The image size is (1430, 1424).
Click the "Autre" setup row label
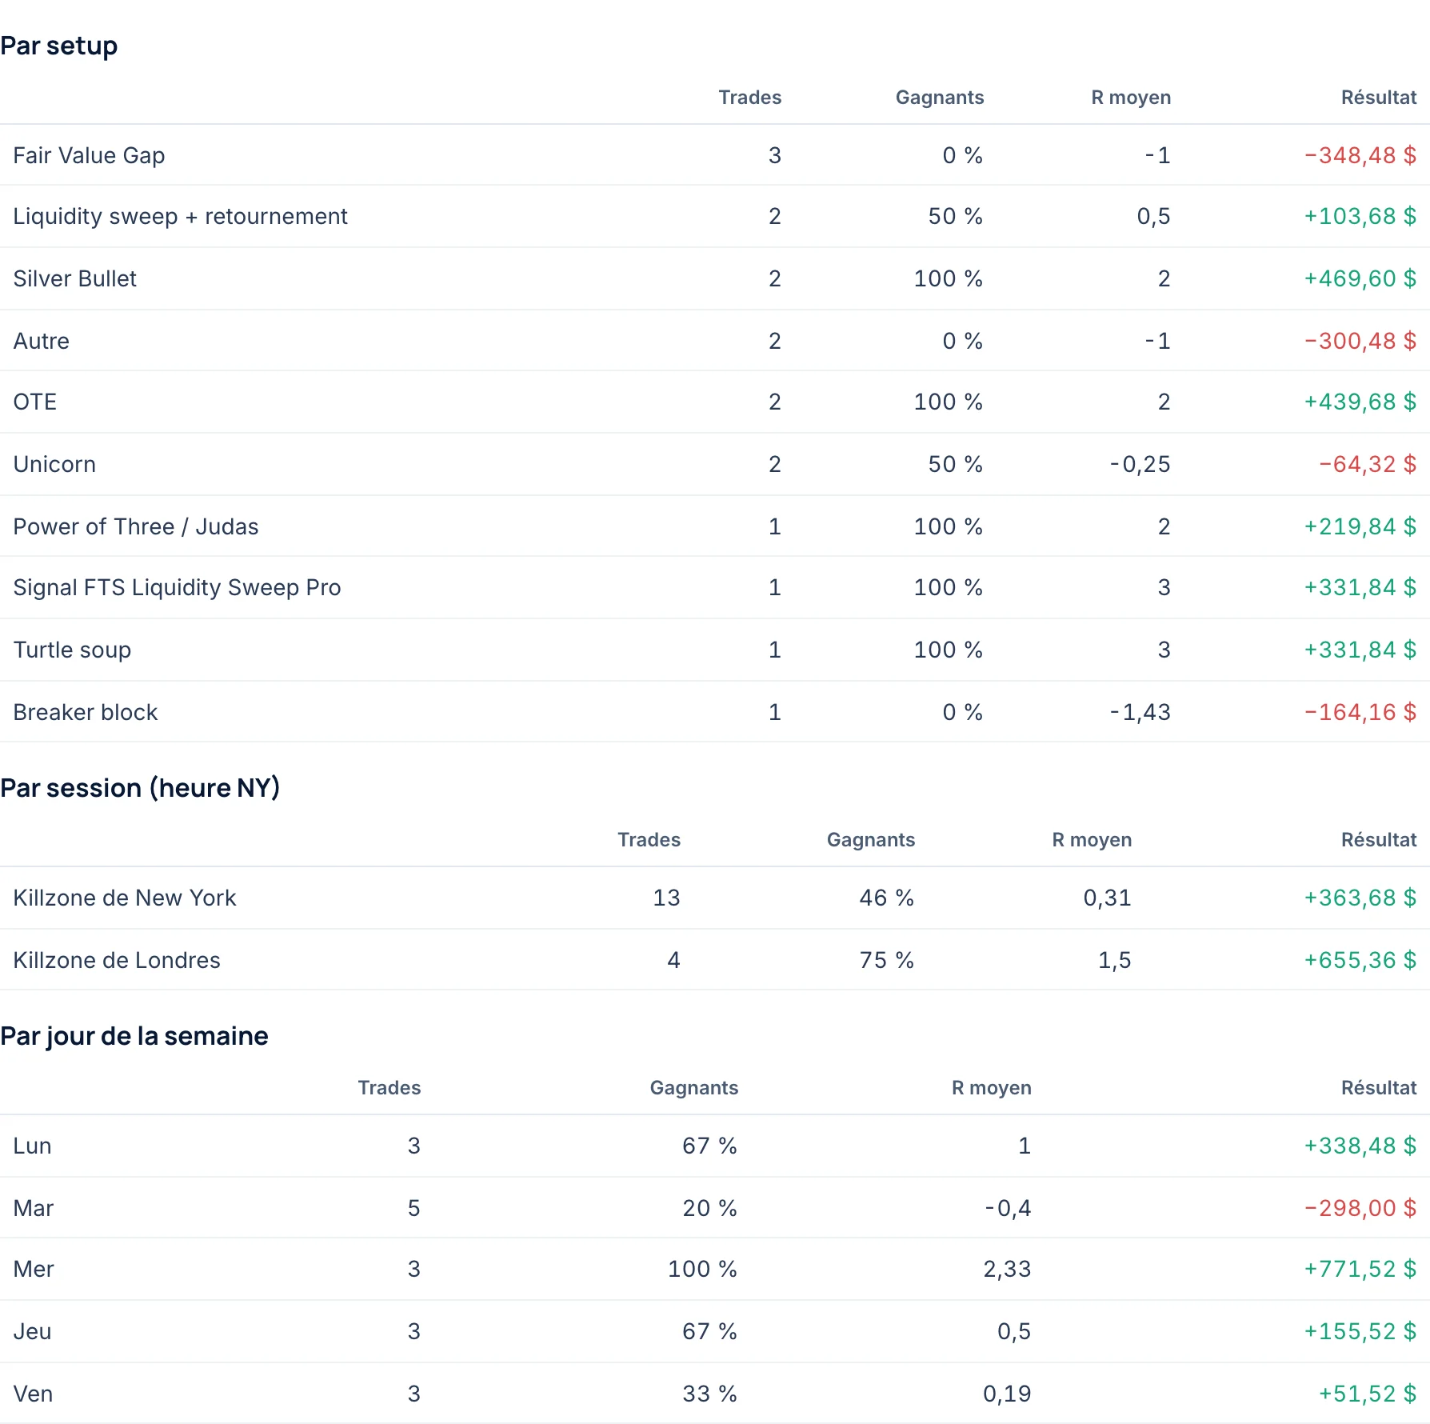pyautogui.click(x=42, y=341)
